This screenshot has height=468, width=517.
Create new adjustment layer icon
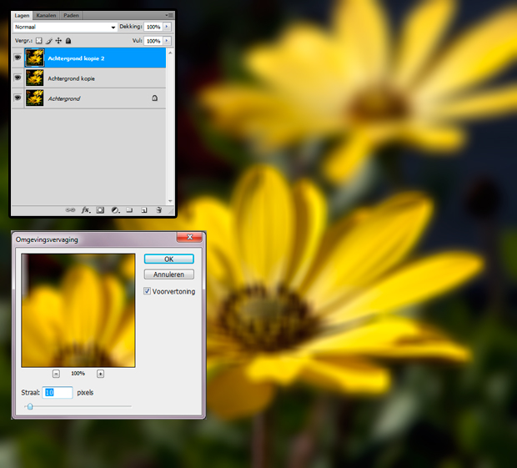tap(115, 210)
